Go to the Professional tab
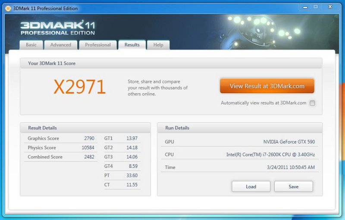345x220 pixels. click(x=98, y=45)
